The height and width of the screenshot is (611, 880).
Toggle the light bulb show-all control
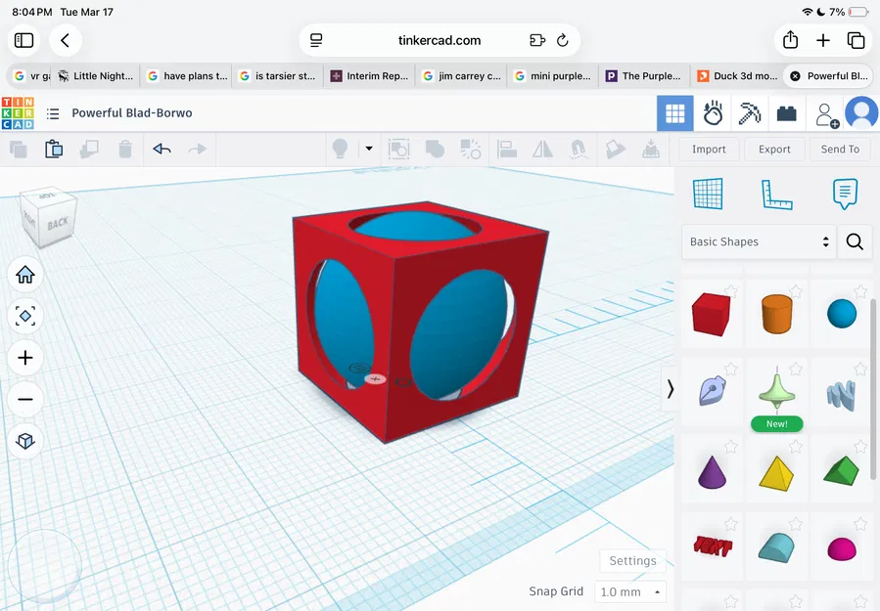[338, 148]
